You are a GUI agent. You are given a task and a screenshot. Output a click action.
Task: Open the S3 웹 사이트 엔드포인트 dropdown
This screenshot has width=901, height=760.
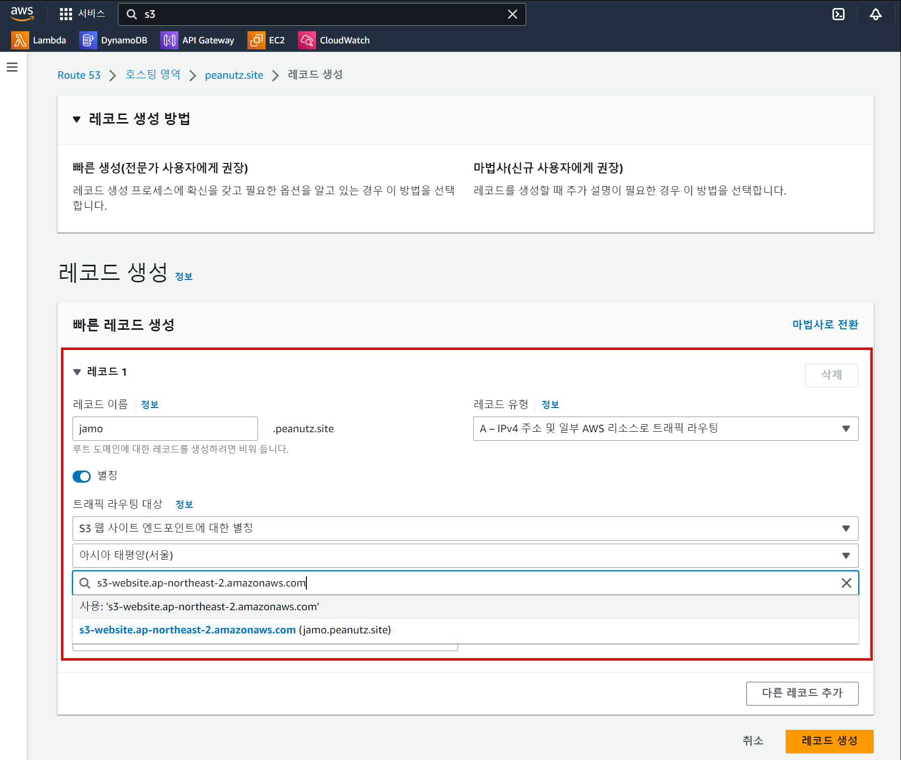pyautogui.click(x=466, y=528)
